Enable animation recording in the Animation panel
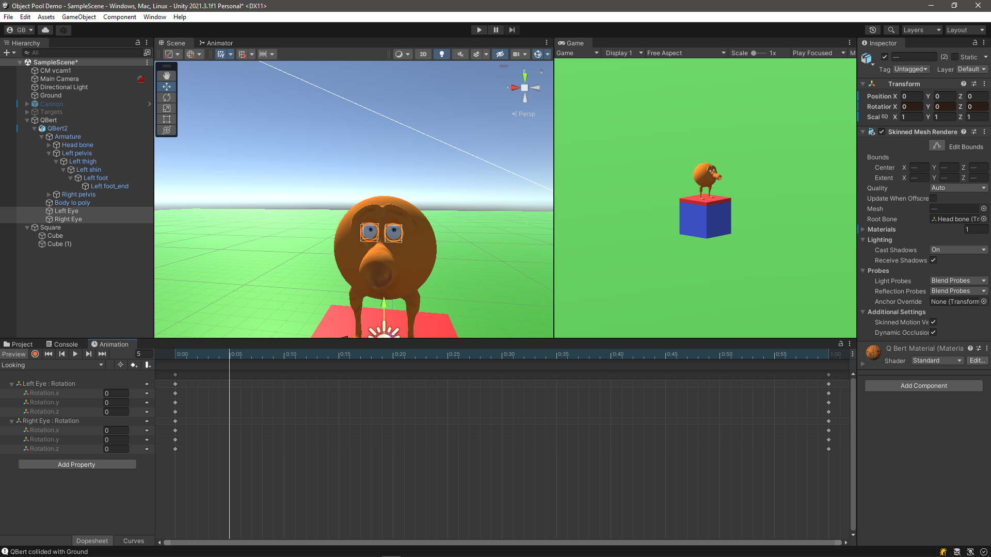 point(35,354)
